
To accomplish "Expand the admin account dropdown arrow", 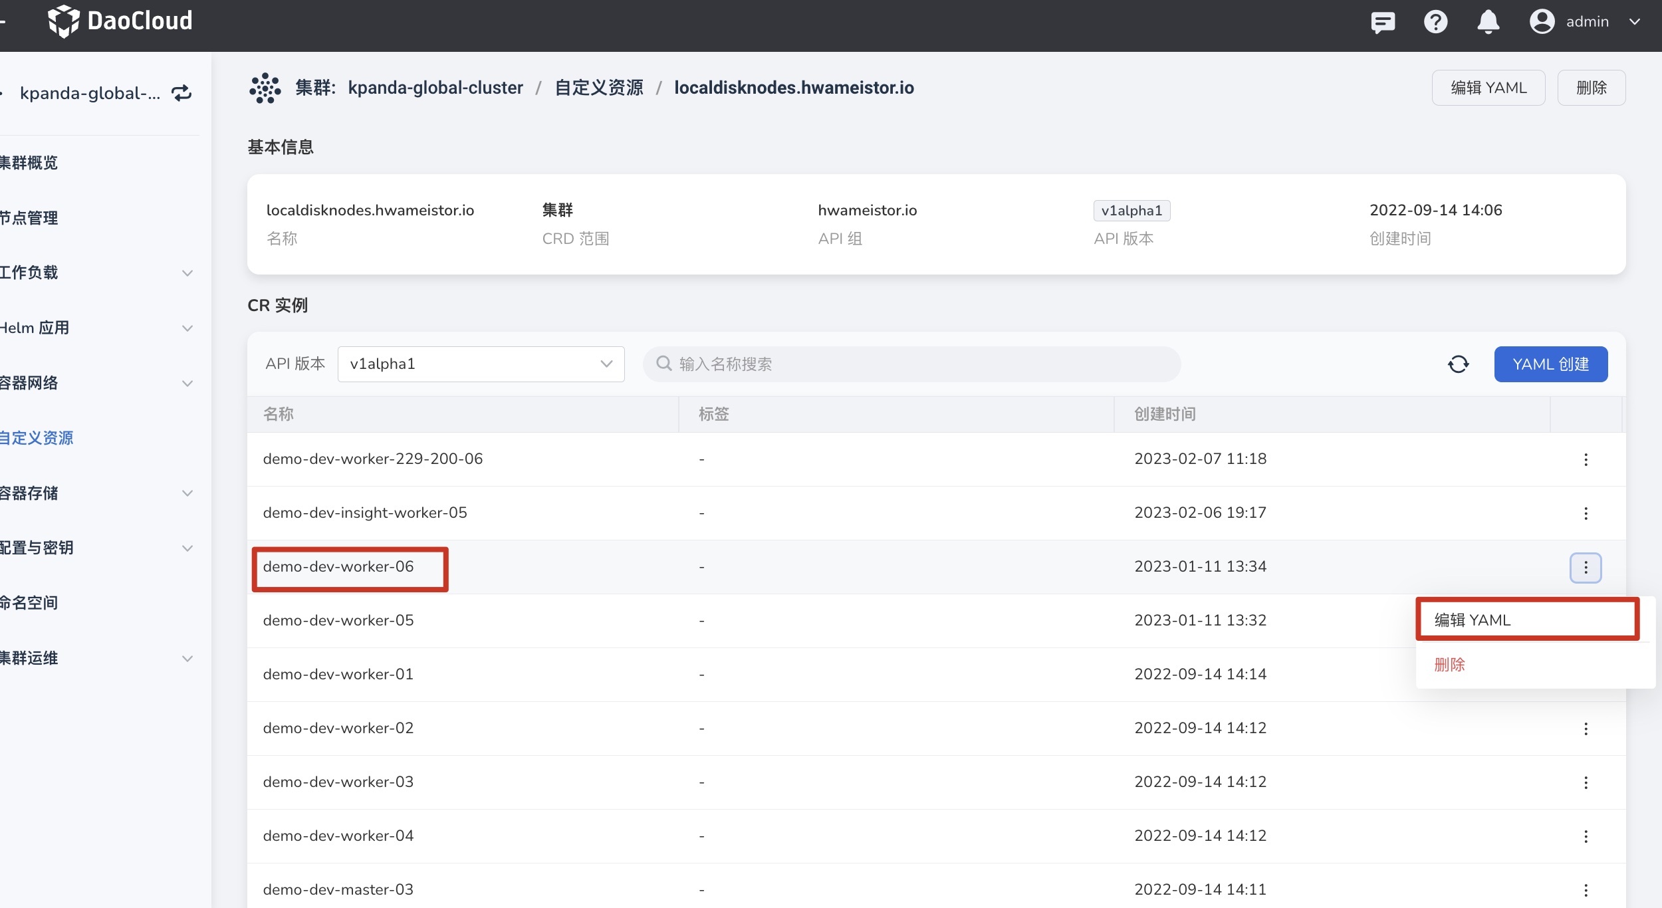I will tap(1635, 22).
